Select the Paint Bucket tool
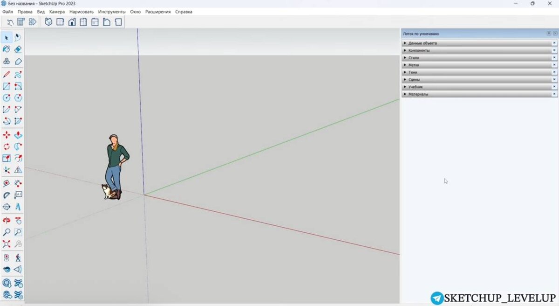The width and height of the screenshot is (559, 306). pos(7,49)
